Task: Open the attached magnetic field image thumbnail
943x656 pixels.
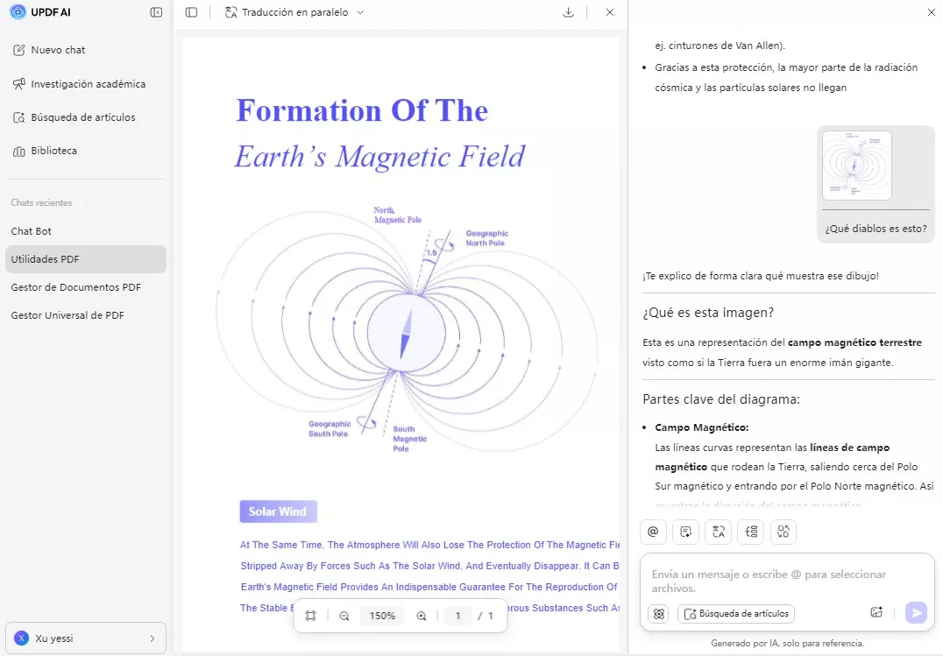Action: click(x=857, y=166)
